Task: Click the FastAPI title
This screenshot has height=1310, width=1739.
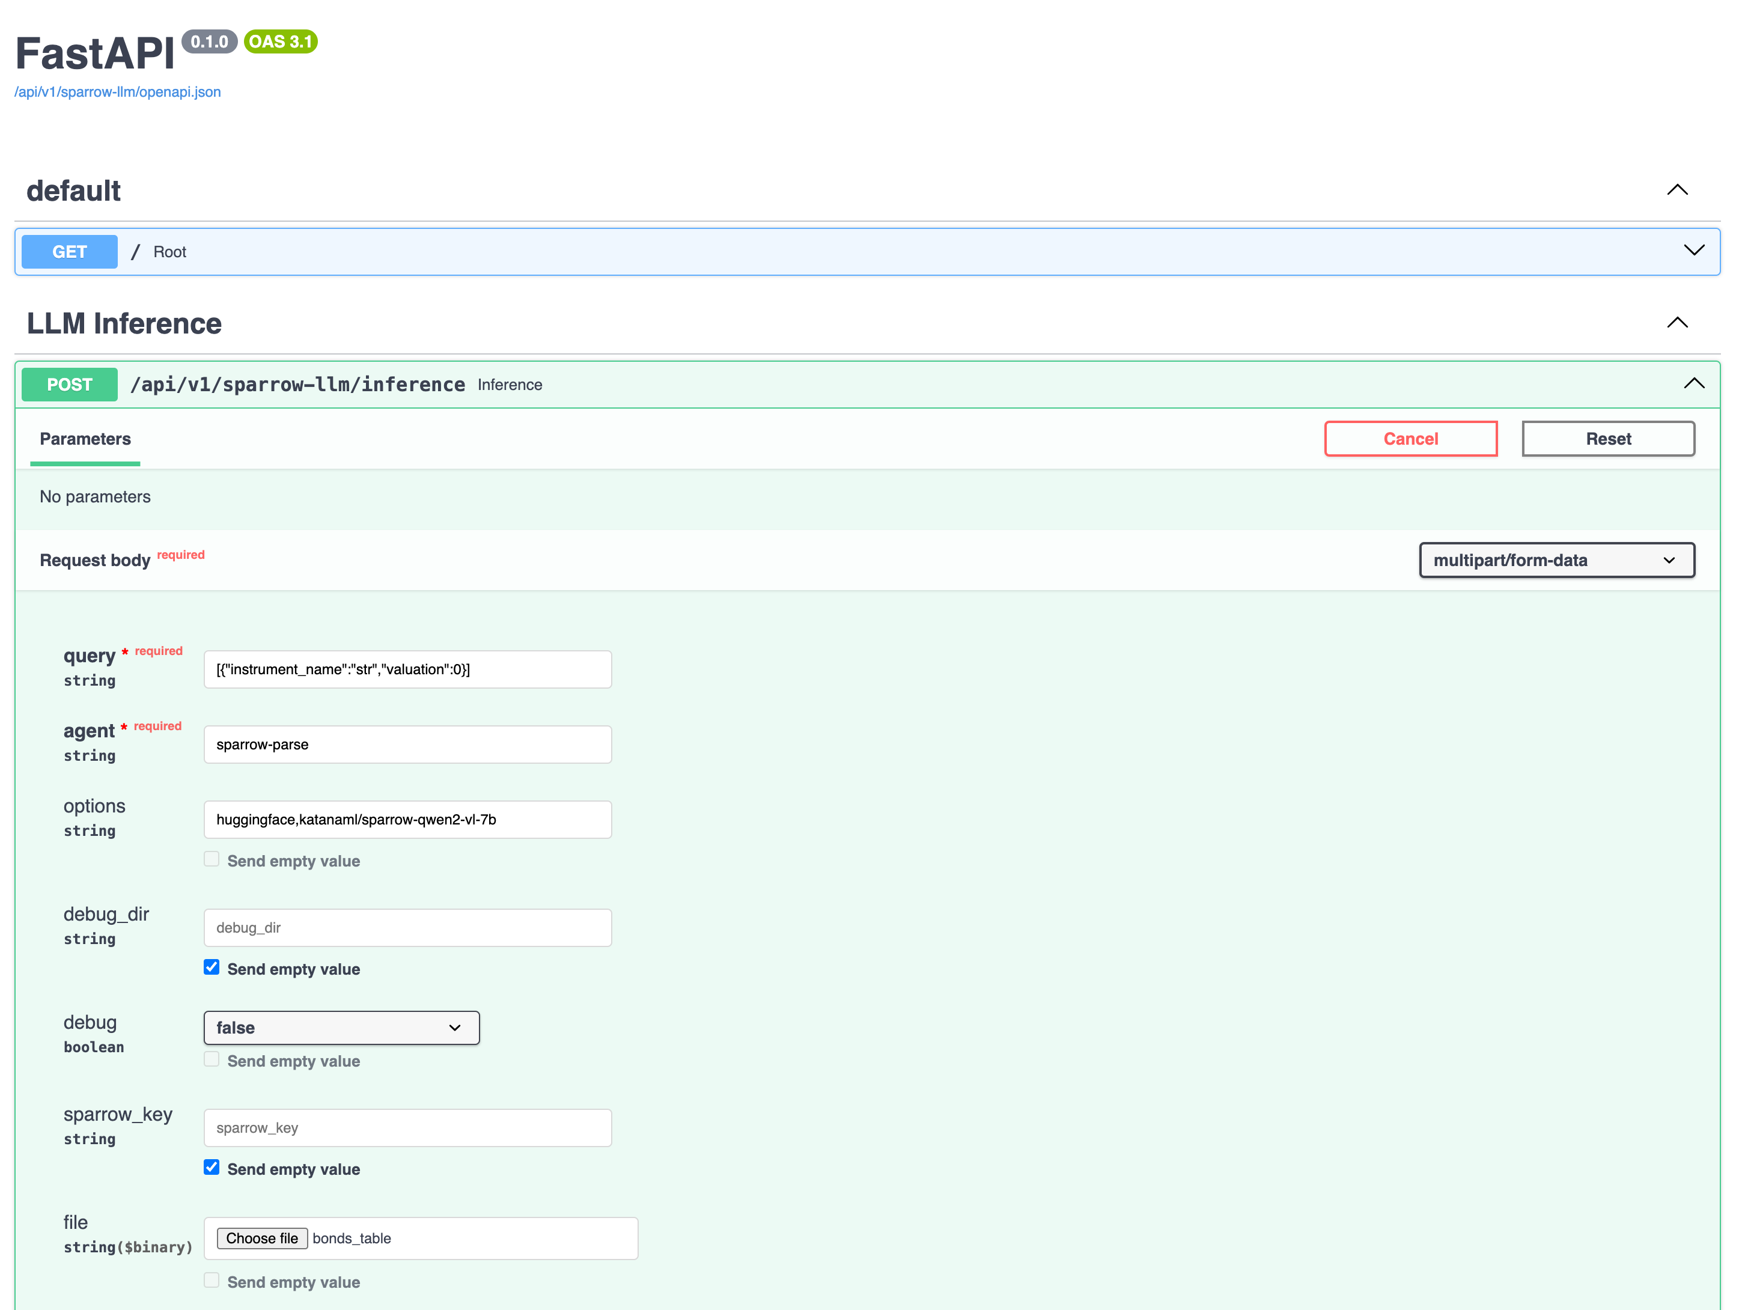Action: [94, 53]
